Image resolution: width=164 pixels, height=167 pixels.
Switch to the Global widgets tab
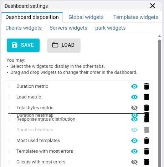pyautogui.click(x=86, y=17)
